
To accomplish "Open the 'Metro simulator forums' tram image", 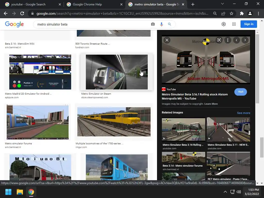I will pos(38,122).
